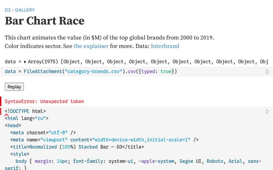Screen dimensions: 273x170
Task: Follow "the explainer" link
Action: pos(90,46)
